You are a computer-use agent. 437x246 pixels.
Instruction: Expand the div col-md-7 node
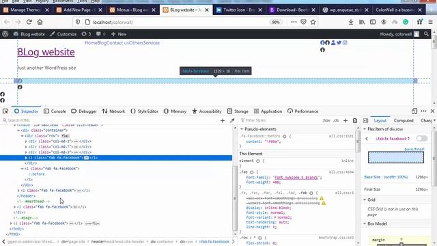click(x=26, y=147)
